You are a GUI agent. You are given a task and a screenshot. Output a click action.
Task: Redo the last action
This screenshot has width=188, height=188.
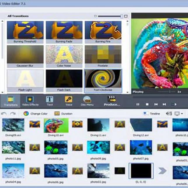(13, 114)
